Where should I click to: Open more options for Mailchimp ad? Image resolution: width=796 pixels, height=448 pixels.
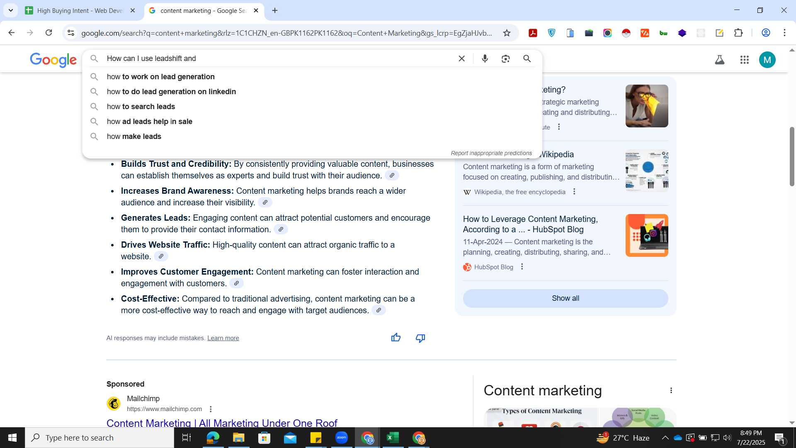211,409
